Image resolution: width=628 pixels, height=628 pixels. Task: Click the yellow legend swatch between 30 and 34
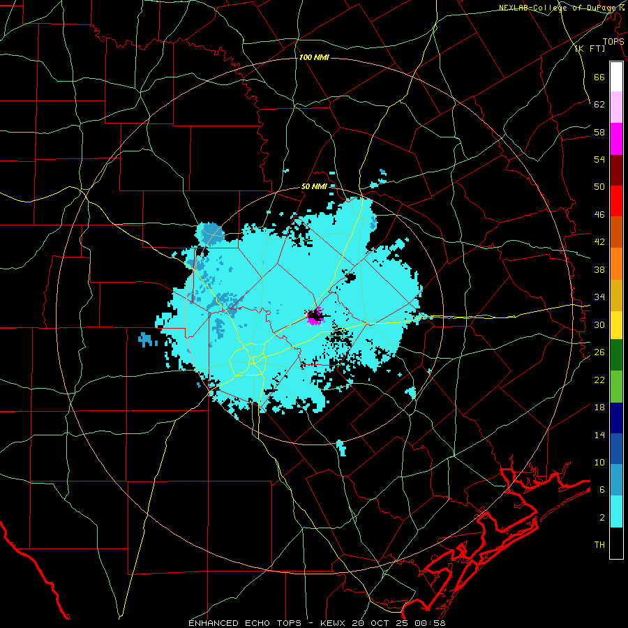pyautogui.click(x=616, y=324)
